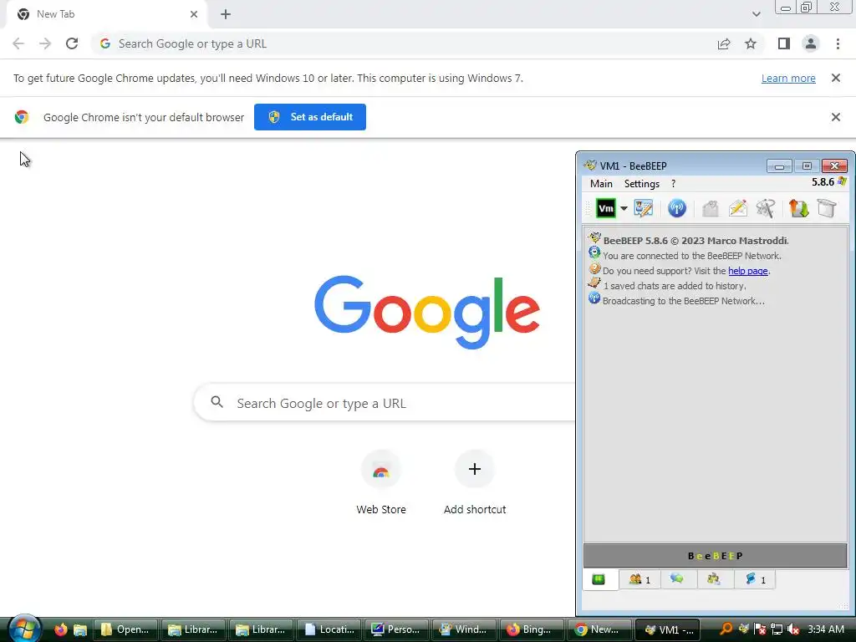Switch to the users tab showing 1

[639, 579]
